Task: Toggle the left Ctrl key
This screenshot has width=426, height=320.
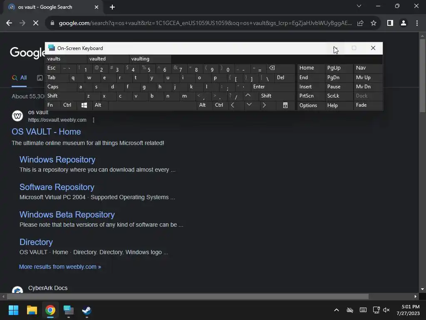Action: [x=69, y=105]
